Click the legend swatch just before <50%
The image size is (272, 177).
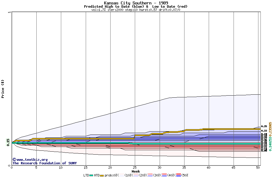[179, 175]
